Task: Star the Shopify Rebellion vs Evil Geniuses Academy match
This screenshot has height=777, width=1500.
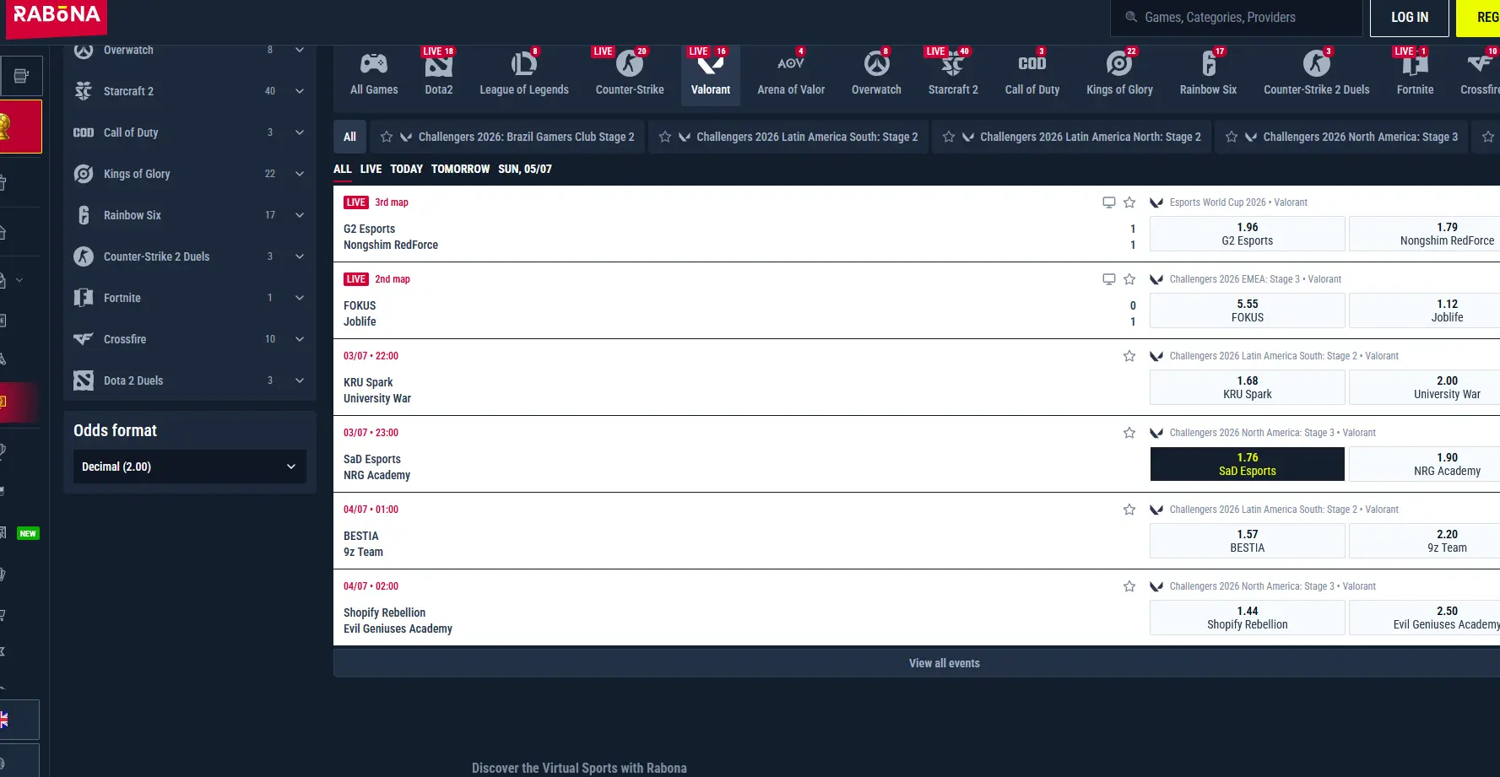Action: [1129, 586]
